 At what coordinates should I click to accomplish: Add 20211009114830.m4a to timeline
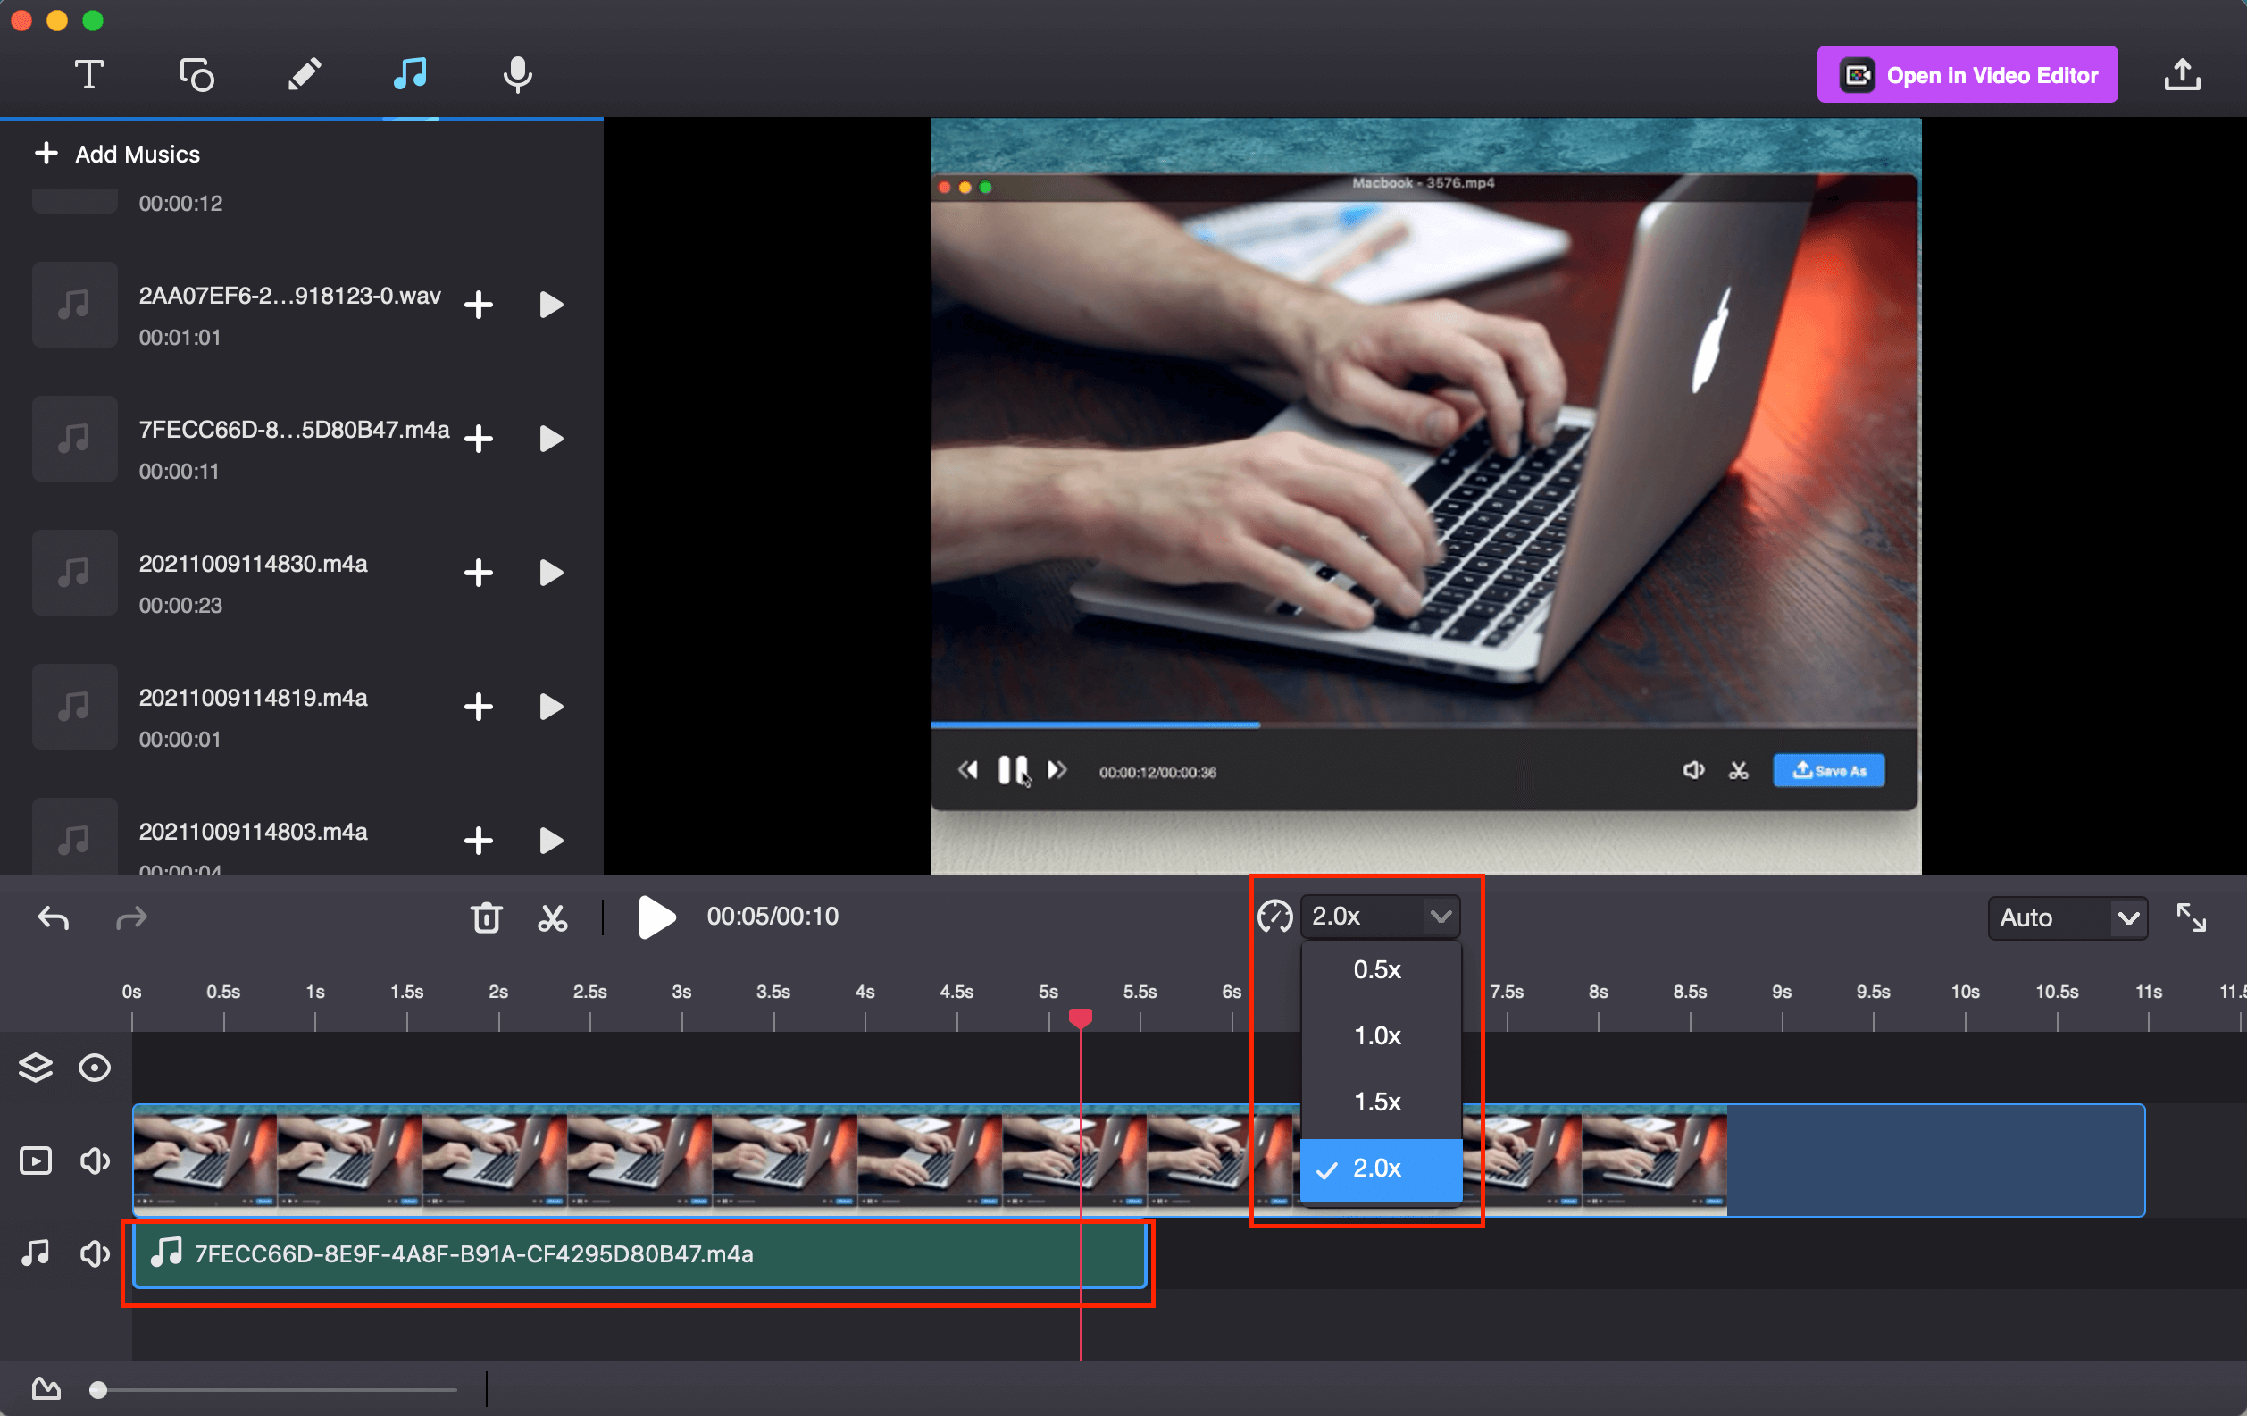click(x=479, y=572)
